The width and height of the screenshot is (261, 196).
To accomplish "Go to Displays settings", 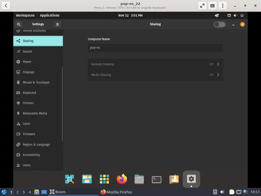I will tap(38, 72).
